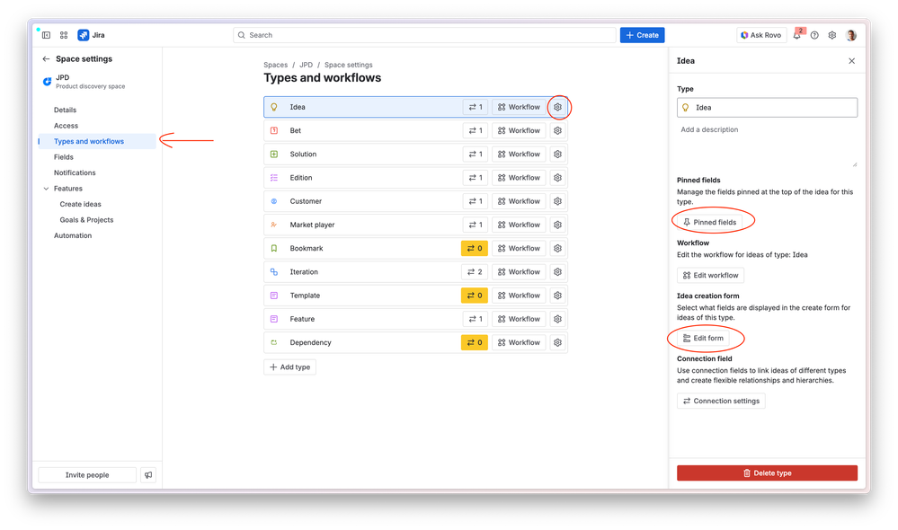Open settings gear for Edition type
The width and height of the screenshot is (898, 530).
pyautogui.click(x=558, y=178)
